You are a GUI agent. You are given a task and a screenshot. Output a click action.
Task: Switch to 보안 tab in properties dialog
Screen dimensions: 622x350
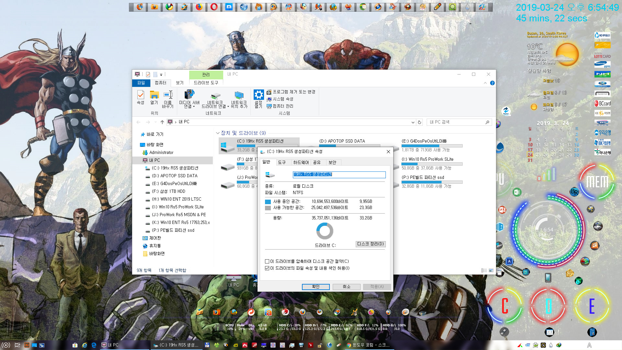[x=332, y=163]
